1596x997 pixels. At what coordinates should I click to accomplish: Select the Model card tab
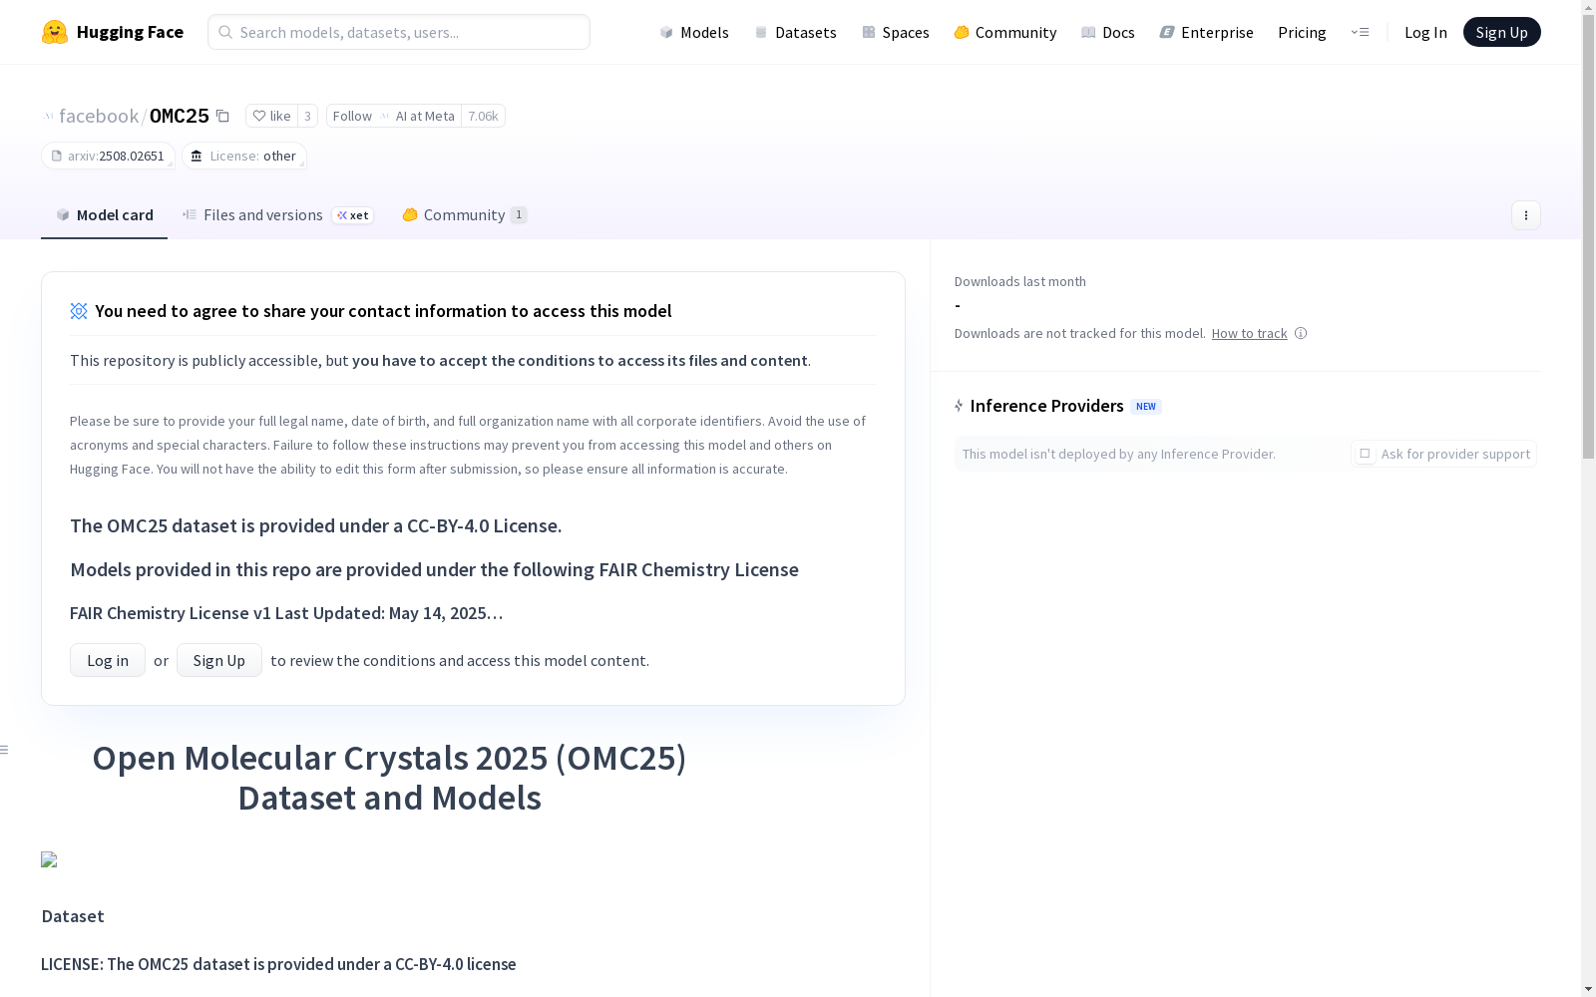104,215
